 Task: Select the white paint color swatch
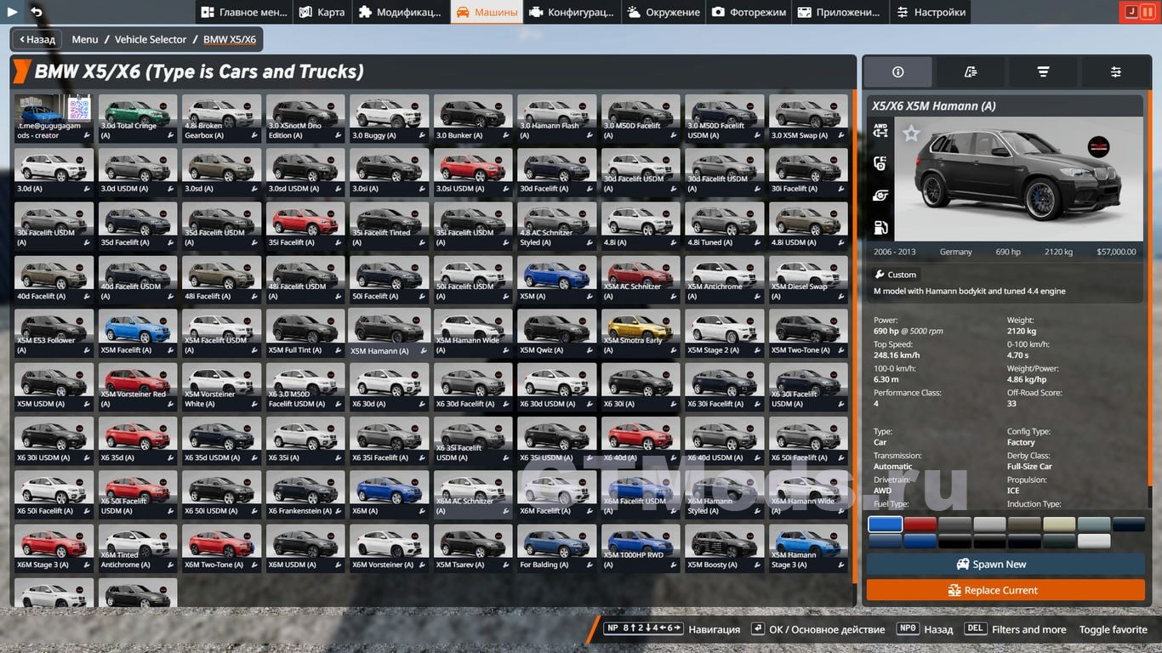(x=1094, y=541)
